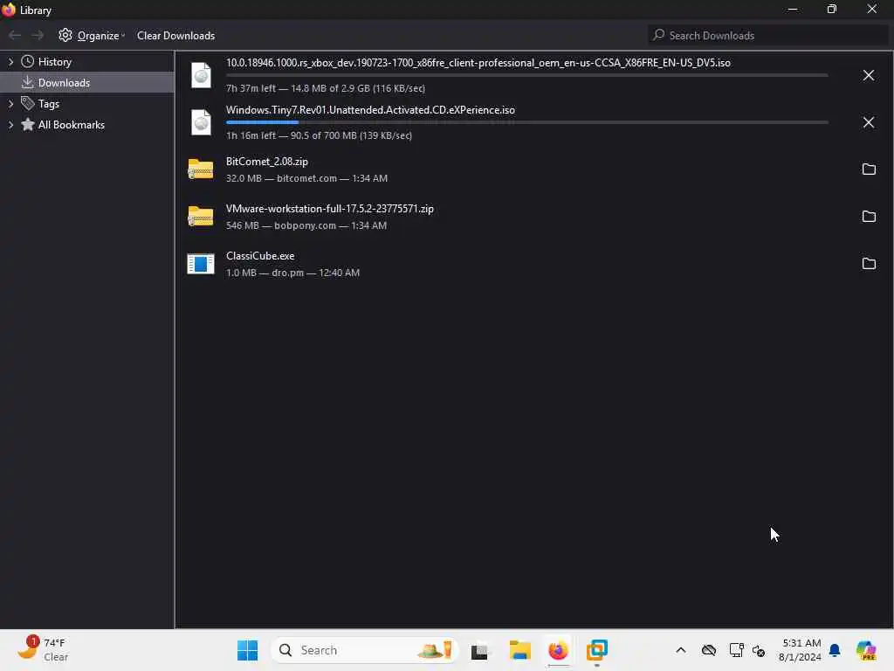Screen dimensions: 894x671
Task: Show BitComet_2.08.zip in folder
Action: tap(869, 169)
